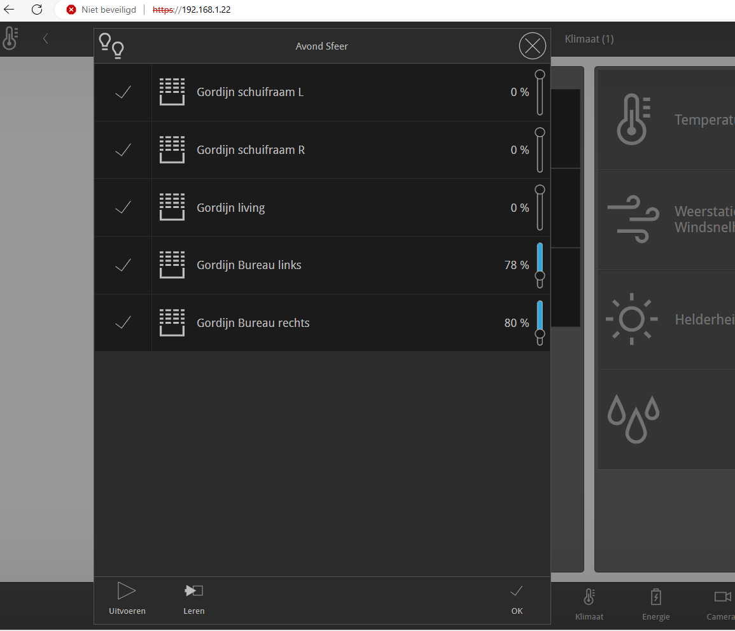The width and height of the screenshot is (735, 631).
Task: Go back with the left chevron
Action: (x=45, y=39)
